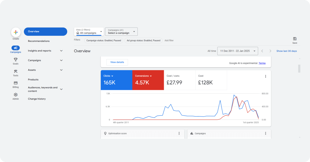
Task: Open the Tools wrench icon
Action: 16,71
